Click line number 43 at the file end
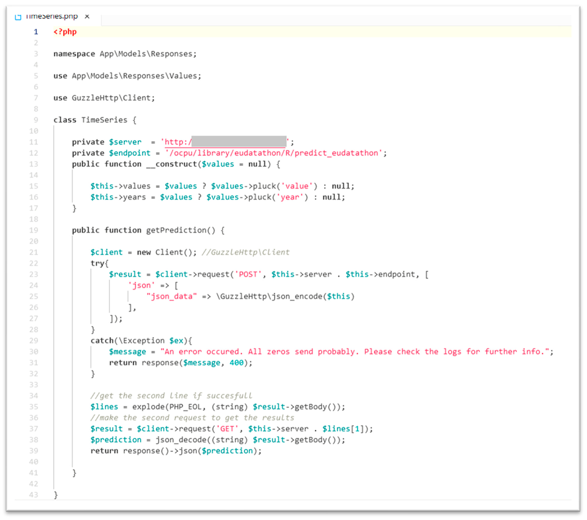This screenshot has width=587, height=520. pyautogui.click(x=33, y=495)
